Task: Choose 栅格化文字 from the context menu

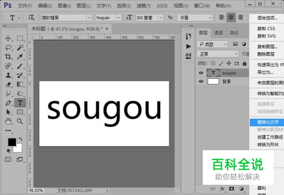Action: (268, 122)
